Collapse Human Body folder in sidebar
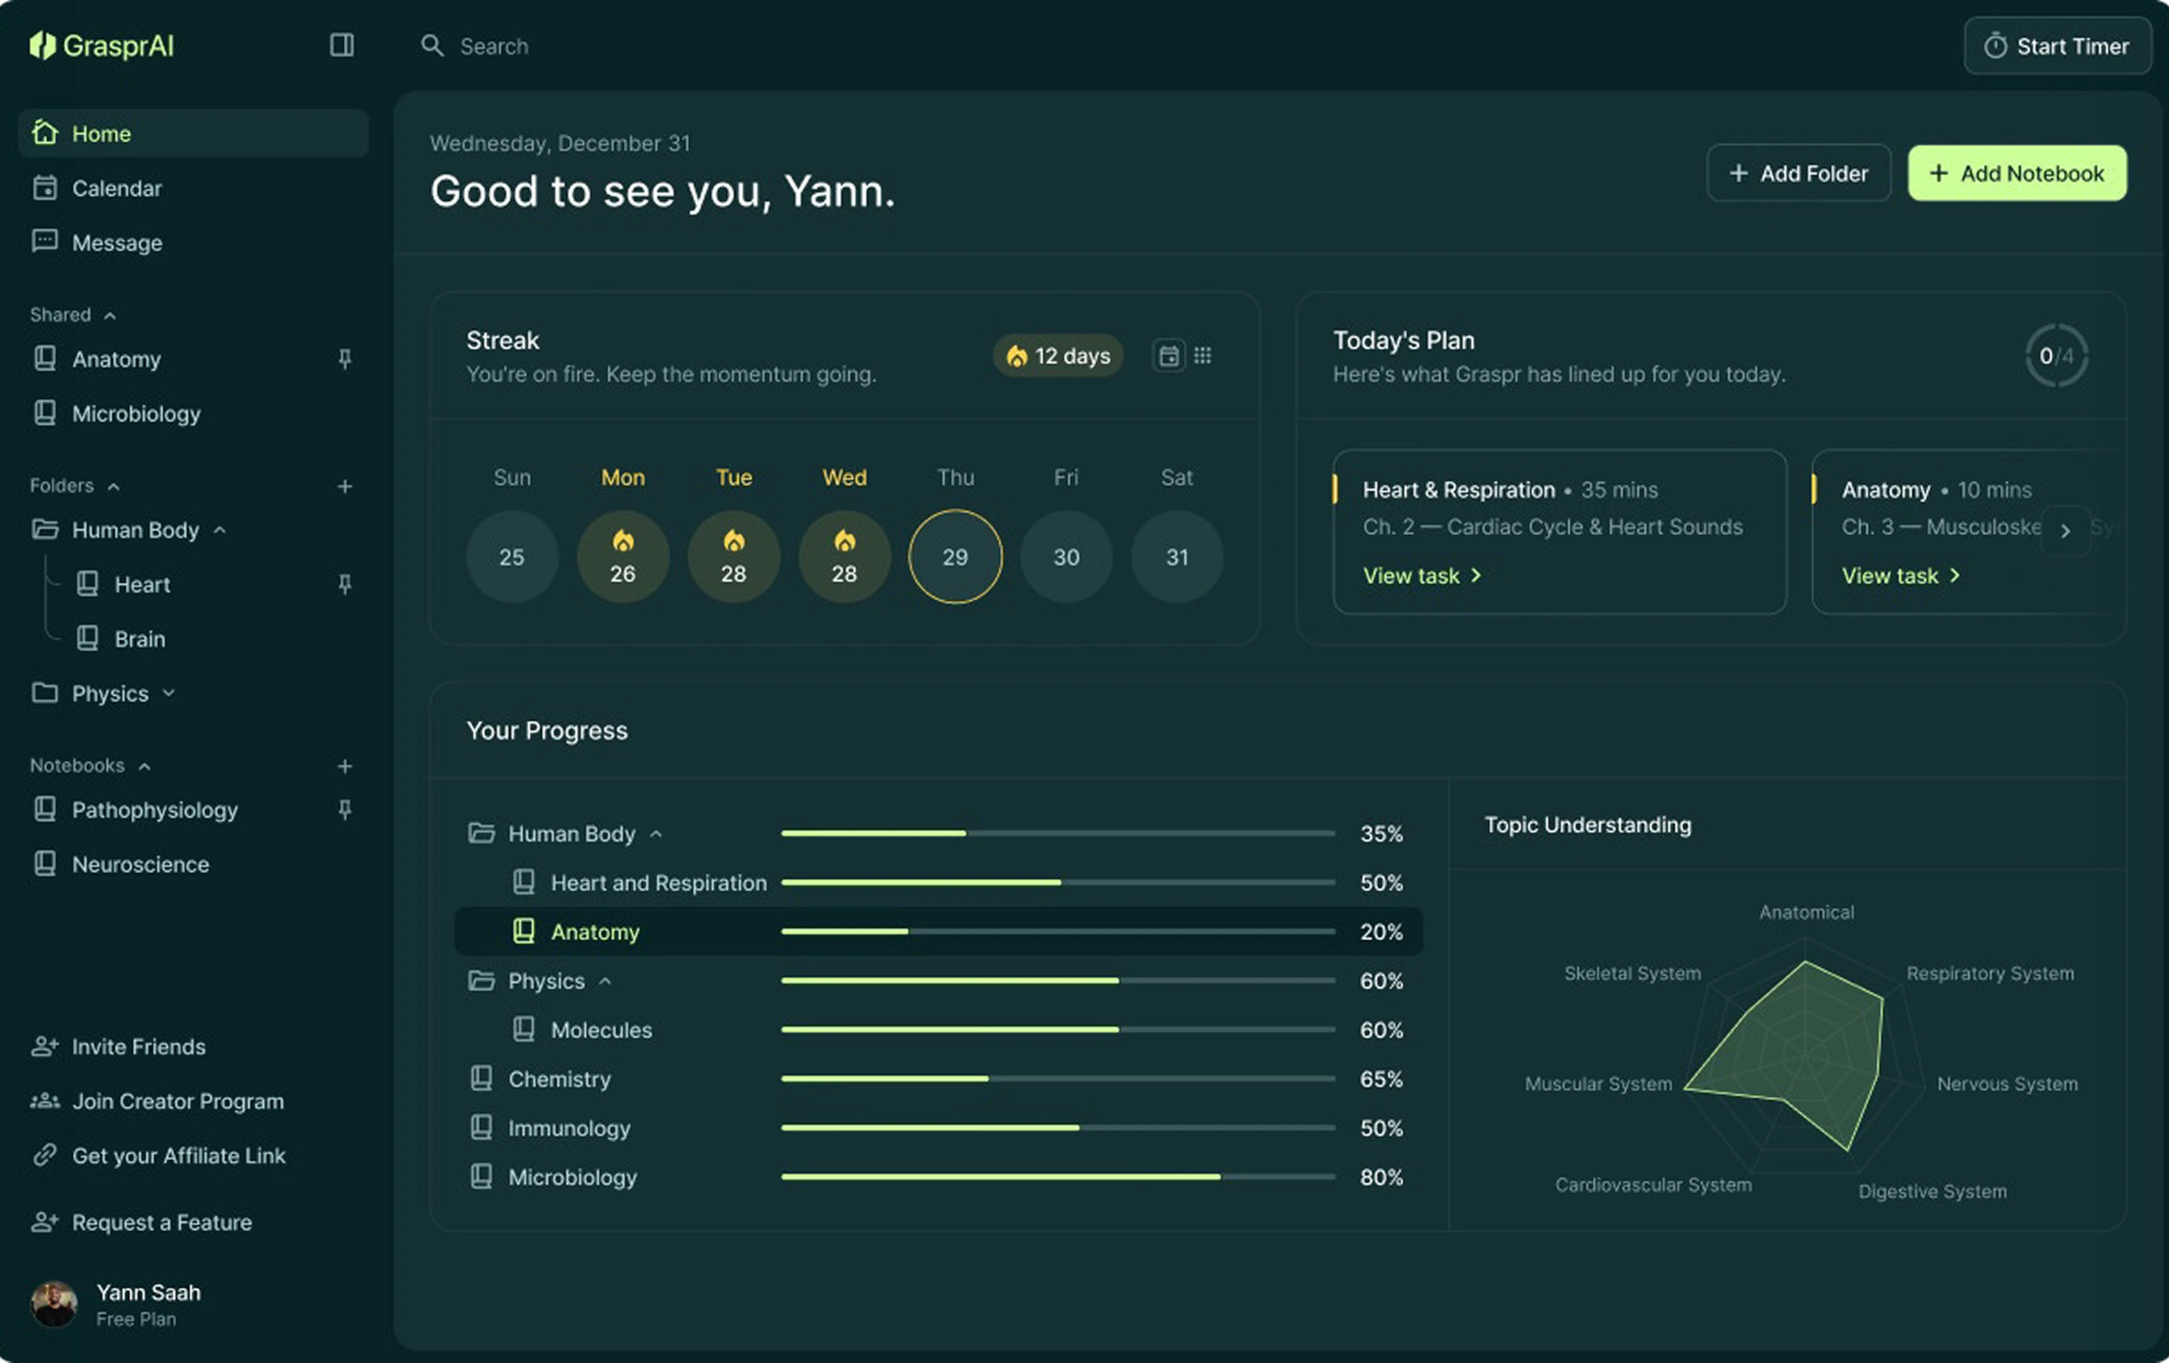This screenshot has height=1363, width=2169. (x=220, y=529)
